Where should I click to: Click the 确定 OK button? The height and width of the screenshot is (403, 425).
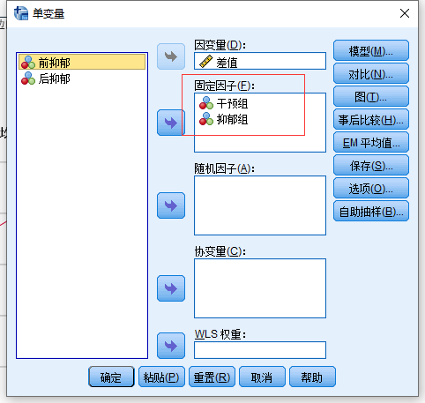pyautogui.click(x=111, y=377)
